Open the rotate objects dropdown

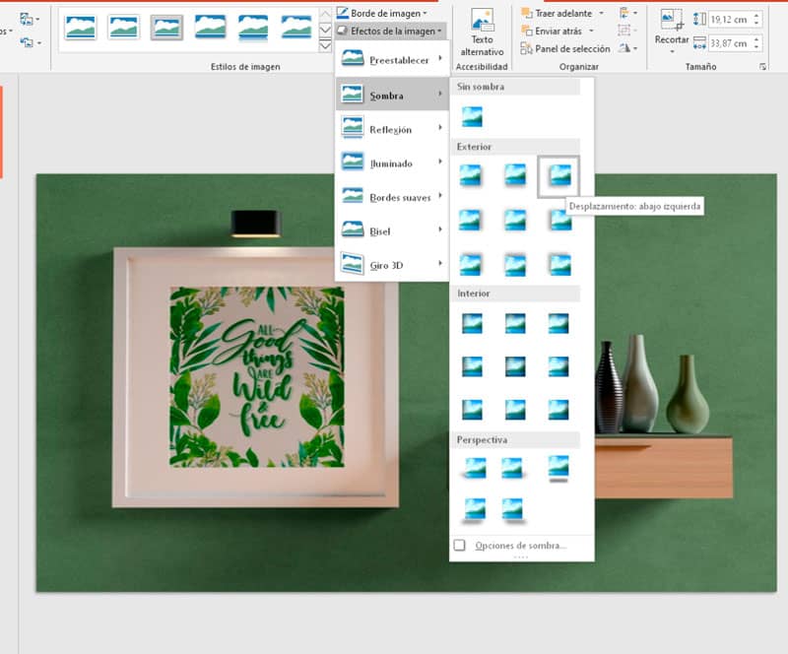[628, 48]
